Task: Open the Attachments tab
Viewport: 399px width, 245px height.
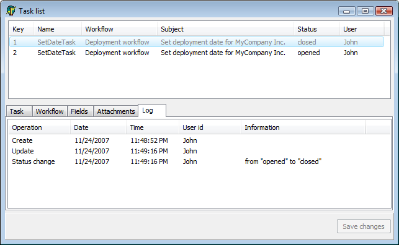Action: pos(116,111)
